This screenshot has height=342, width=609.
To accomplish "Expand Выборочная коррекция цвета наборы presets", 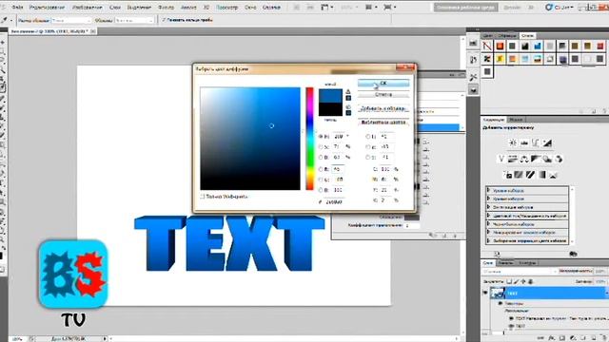I will (x=488, y=240).
